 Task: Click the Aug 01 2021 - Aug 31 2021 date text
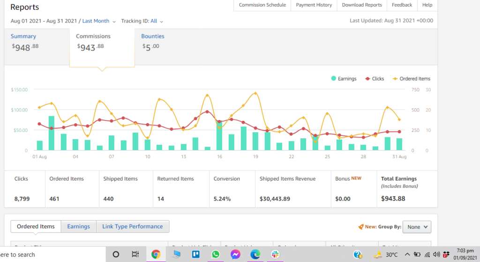(44, 21)
